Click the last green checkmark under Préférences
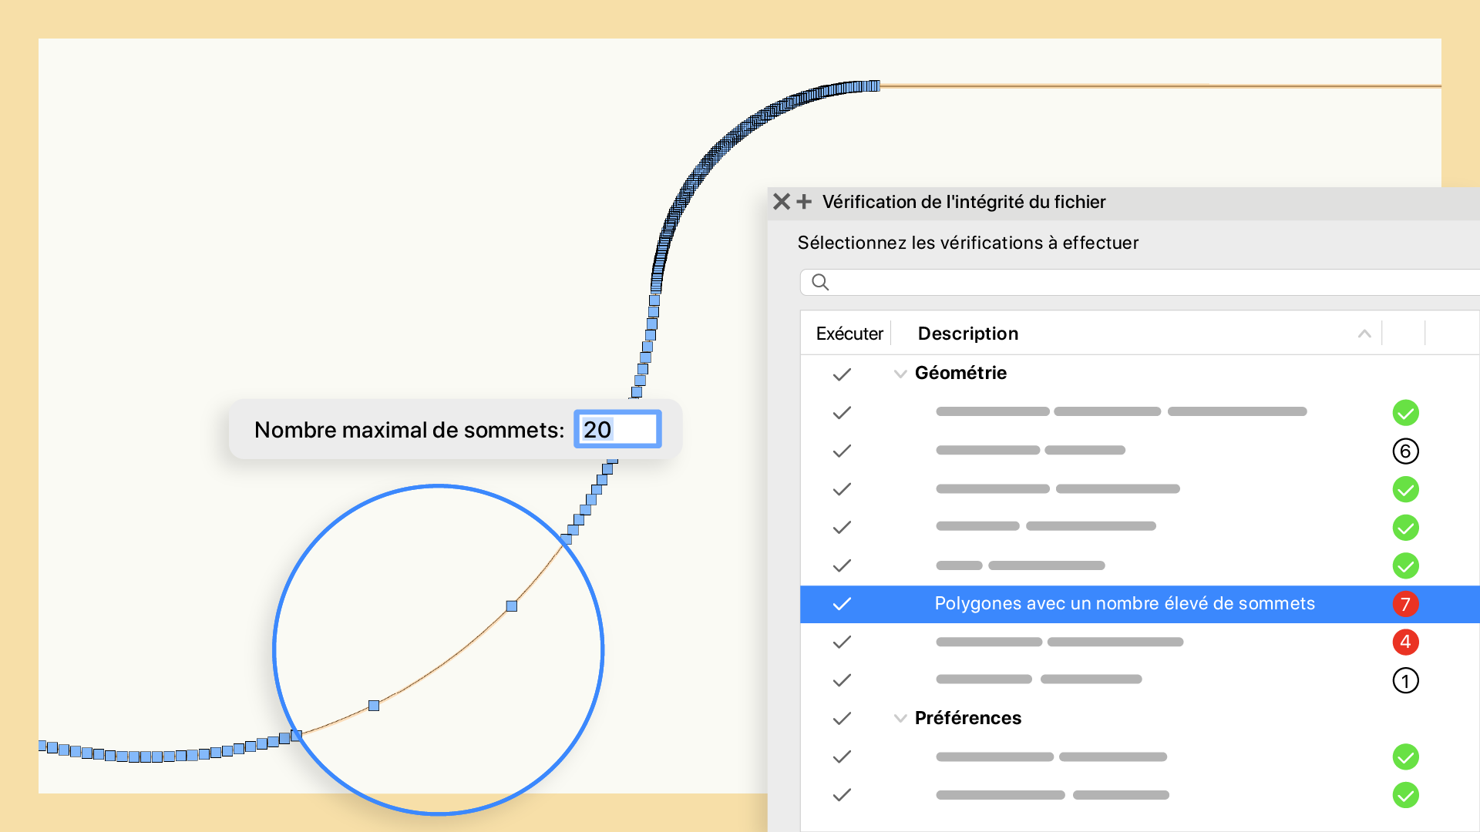 1405,795
